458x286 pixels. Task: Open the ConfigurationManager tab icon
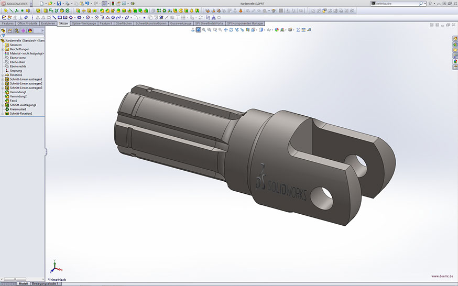point(16,31)
